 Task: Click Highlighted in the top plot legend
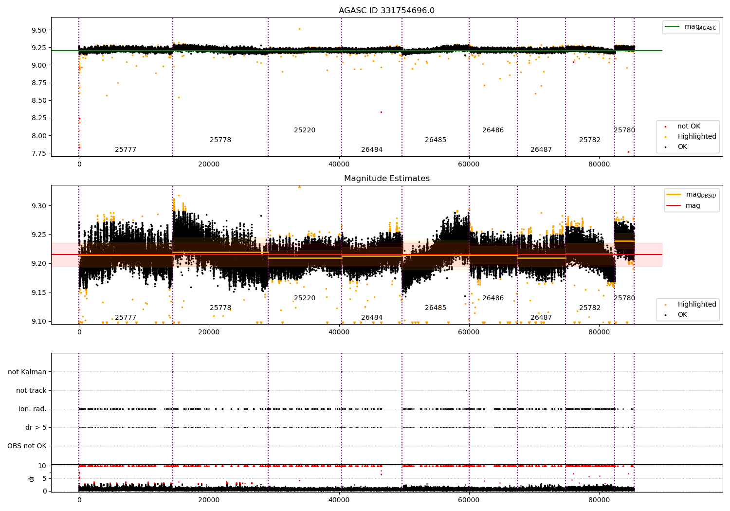(x=696, y=137)
